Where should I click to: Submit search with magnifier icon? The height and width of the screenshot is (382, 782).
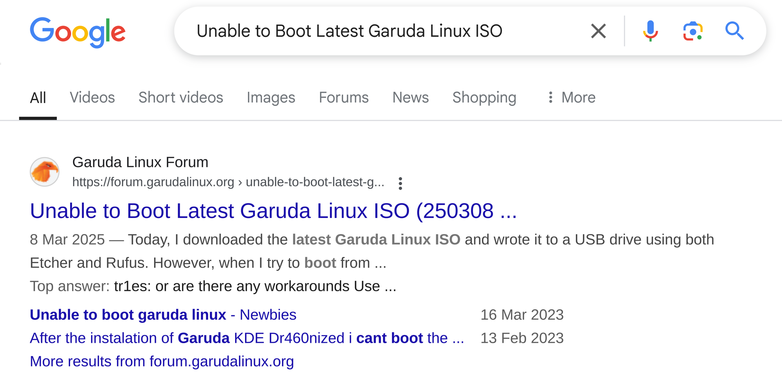(734, 31)
